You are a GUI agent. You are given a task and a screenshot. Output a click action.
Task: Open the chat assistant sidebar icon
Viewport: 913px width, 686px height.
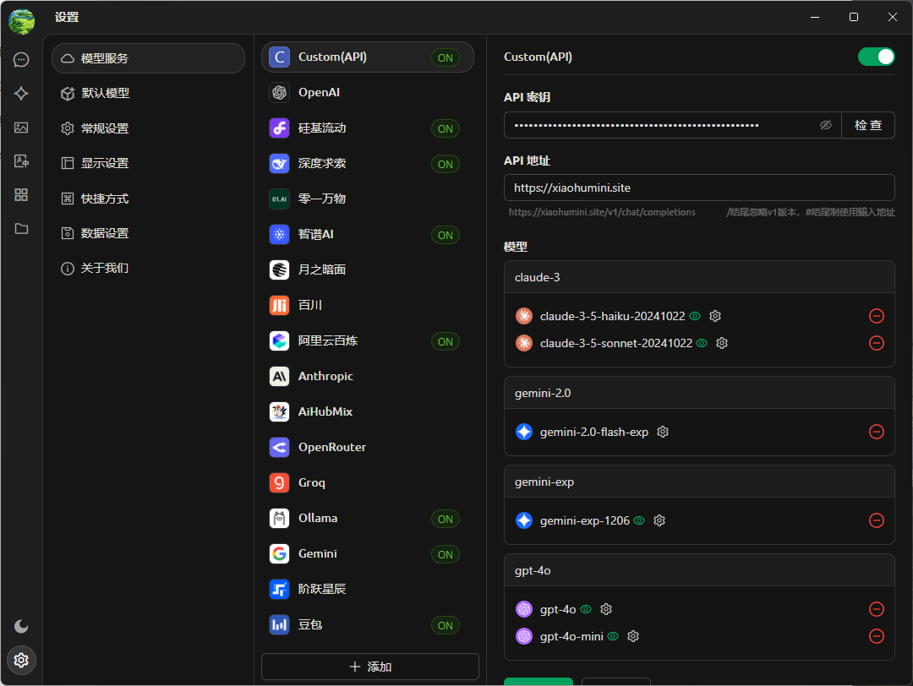tap(21, 59)
